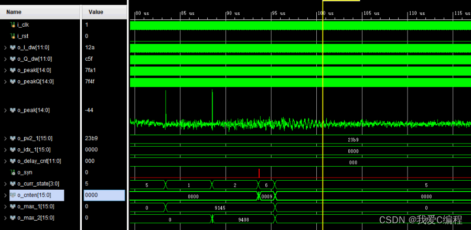Select the o_max_2[15:0] signal name
Viewport: 471px width, 230px height.
(36, 217)
